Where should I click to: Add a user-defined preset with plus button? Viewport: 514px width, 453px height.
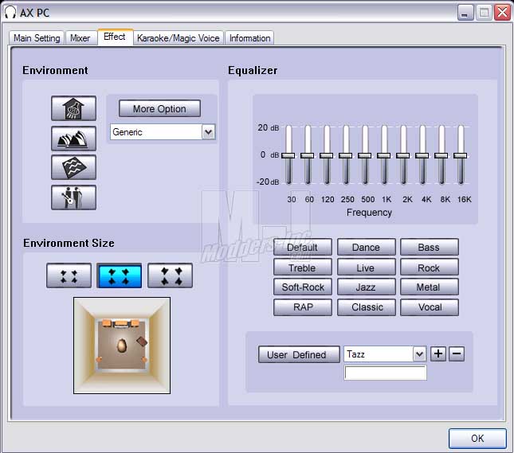(x=438, y=353)
